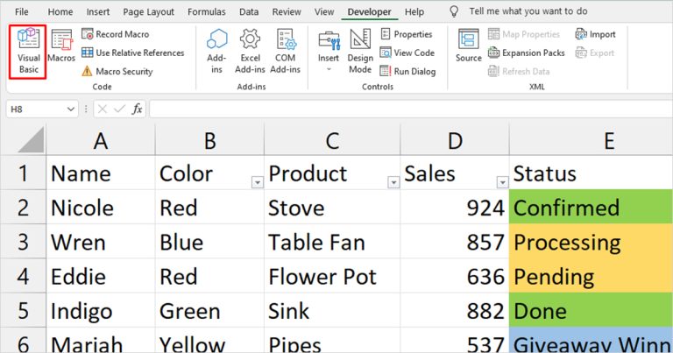The height and width of the screenshot is (353, 673).
Task: Open the XML Source pane
Action: (x=468, y=46)
